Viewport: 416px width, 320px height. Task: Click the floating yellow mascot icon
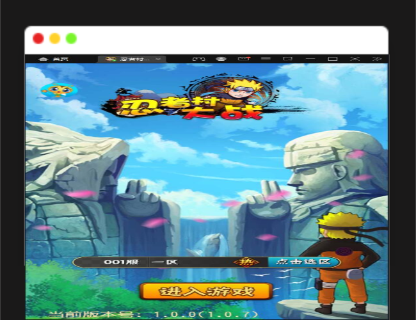pyautogui.click(x=56, y=90)
